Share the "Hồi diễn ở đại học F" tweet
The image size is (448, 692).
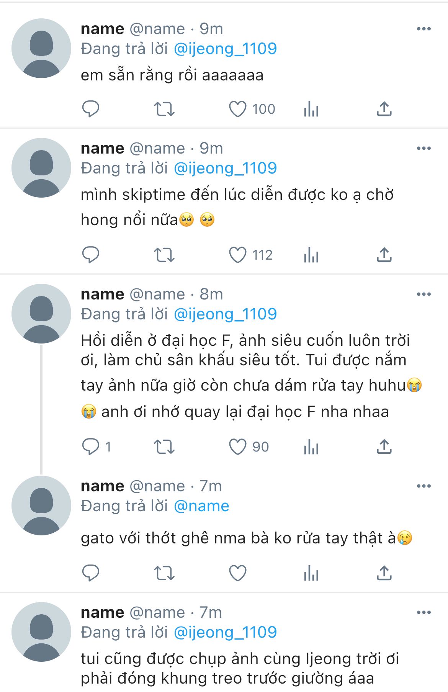click(x=384, y=447)
